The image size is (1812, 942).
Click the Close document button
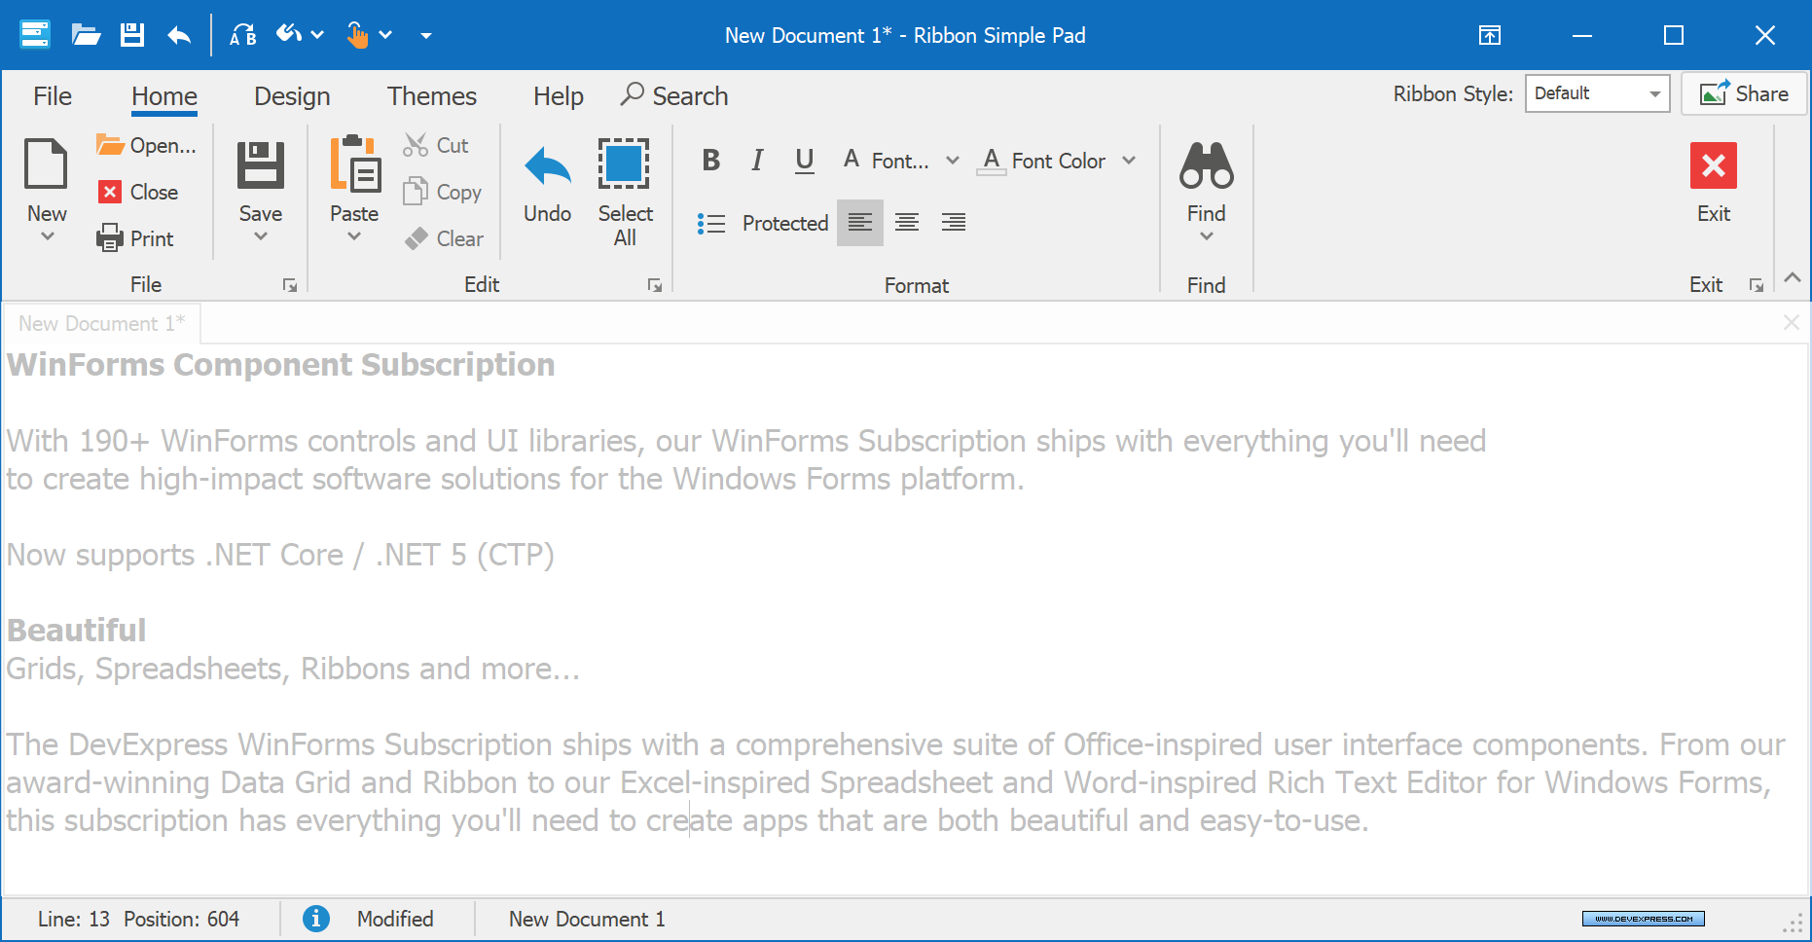coord(138,192)
